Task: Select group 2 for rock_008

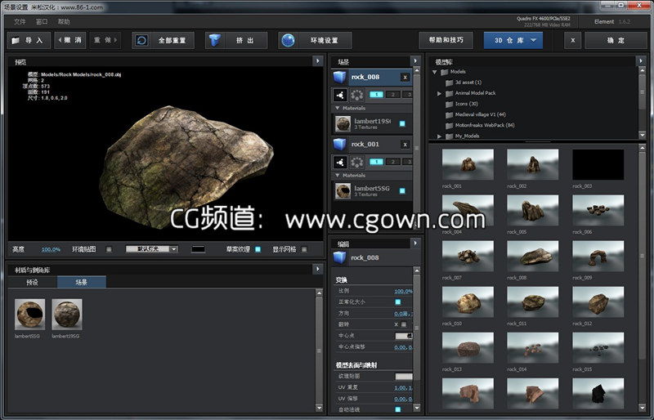Action: click(392, 95)
